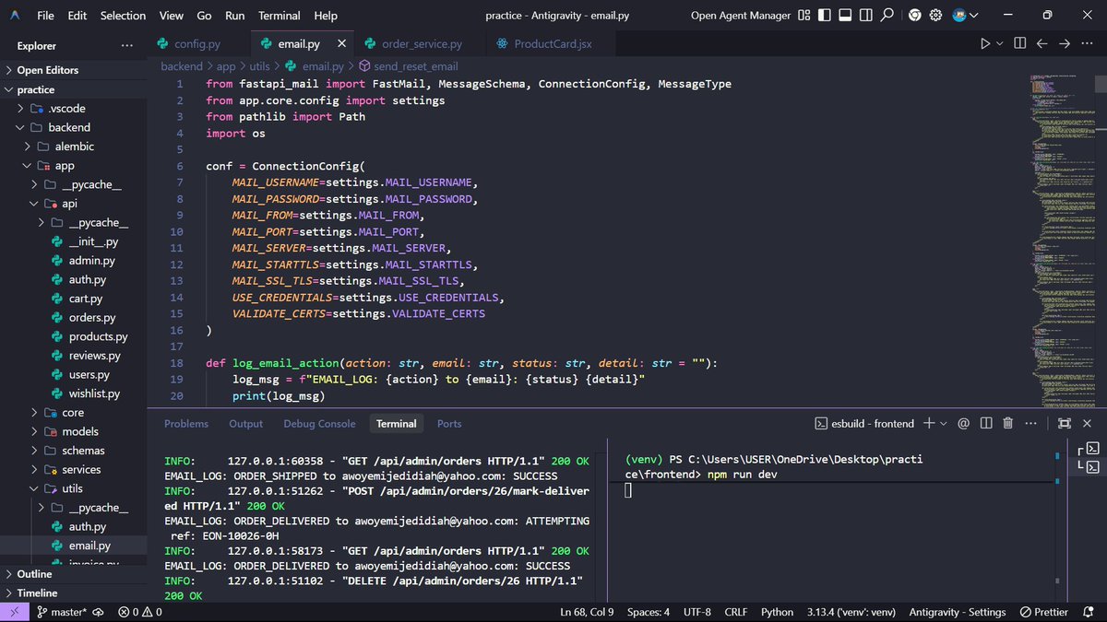Maximize the panel size
1107x622 pixels.
pos(1064,423)
